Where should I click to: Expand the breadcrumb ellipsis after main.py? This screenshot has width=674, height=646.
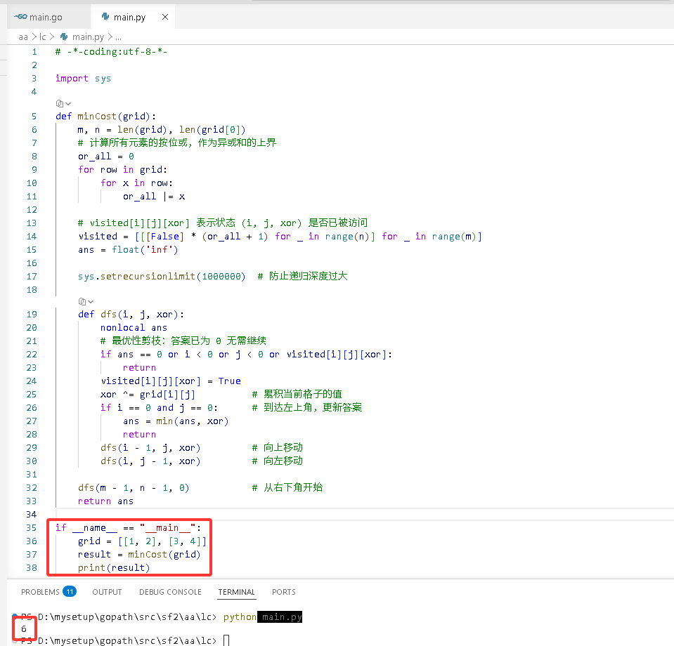[118, 37]
